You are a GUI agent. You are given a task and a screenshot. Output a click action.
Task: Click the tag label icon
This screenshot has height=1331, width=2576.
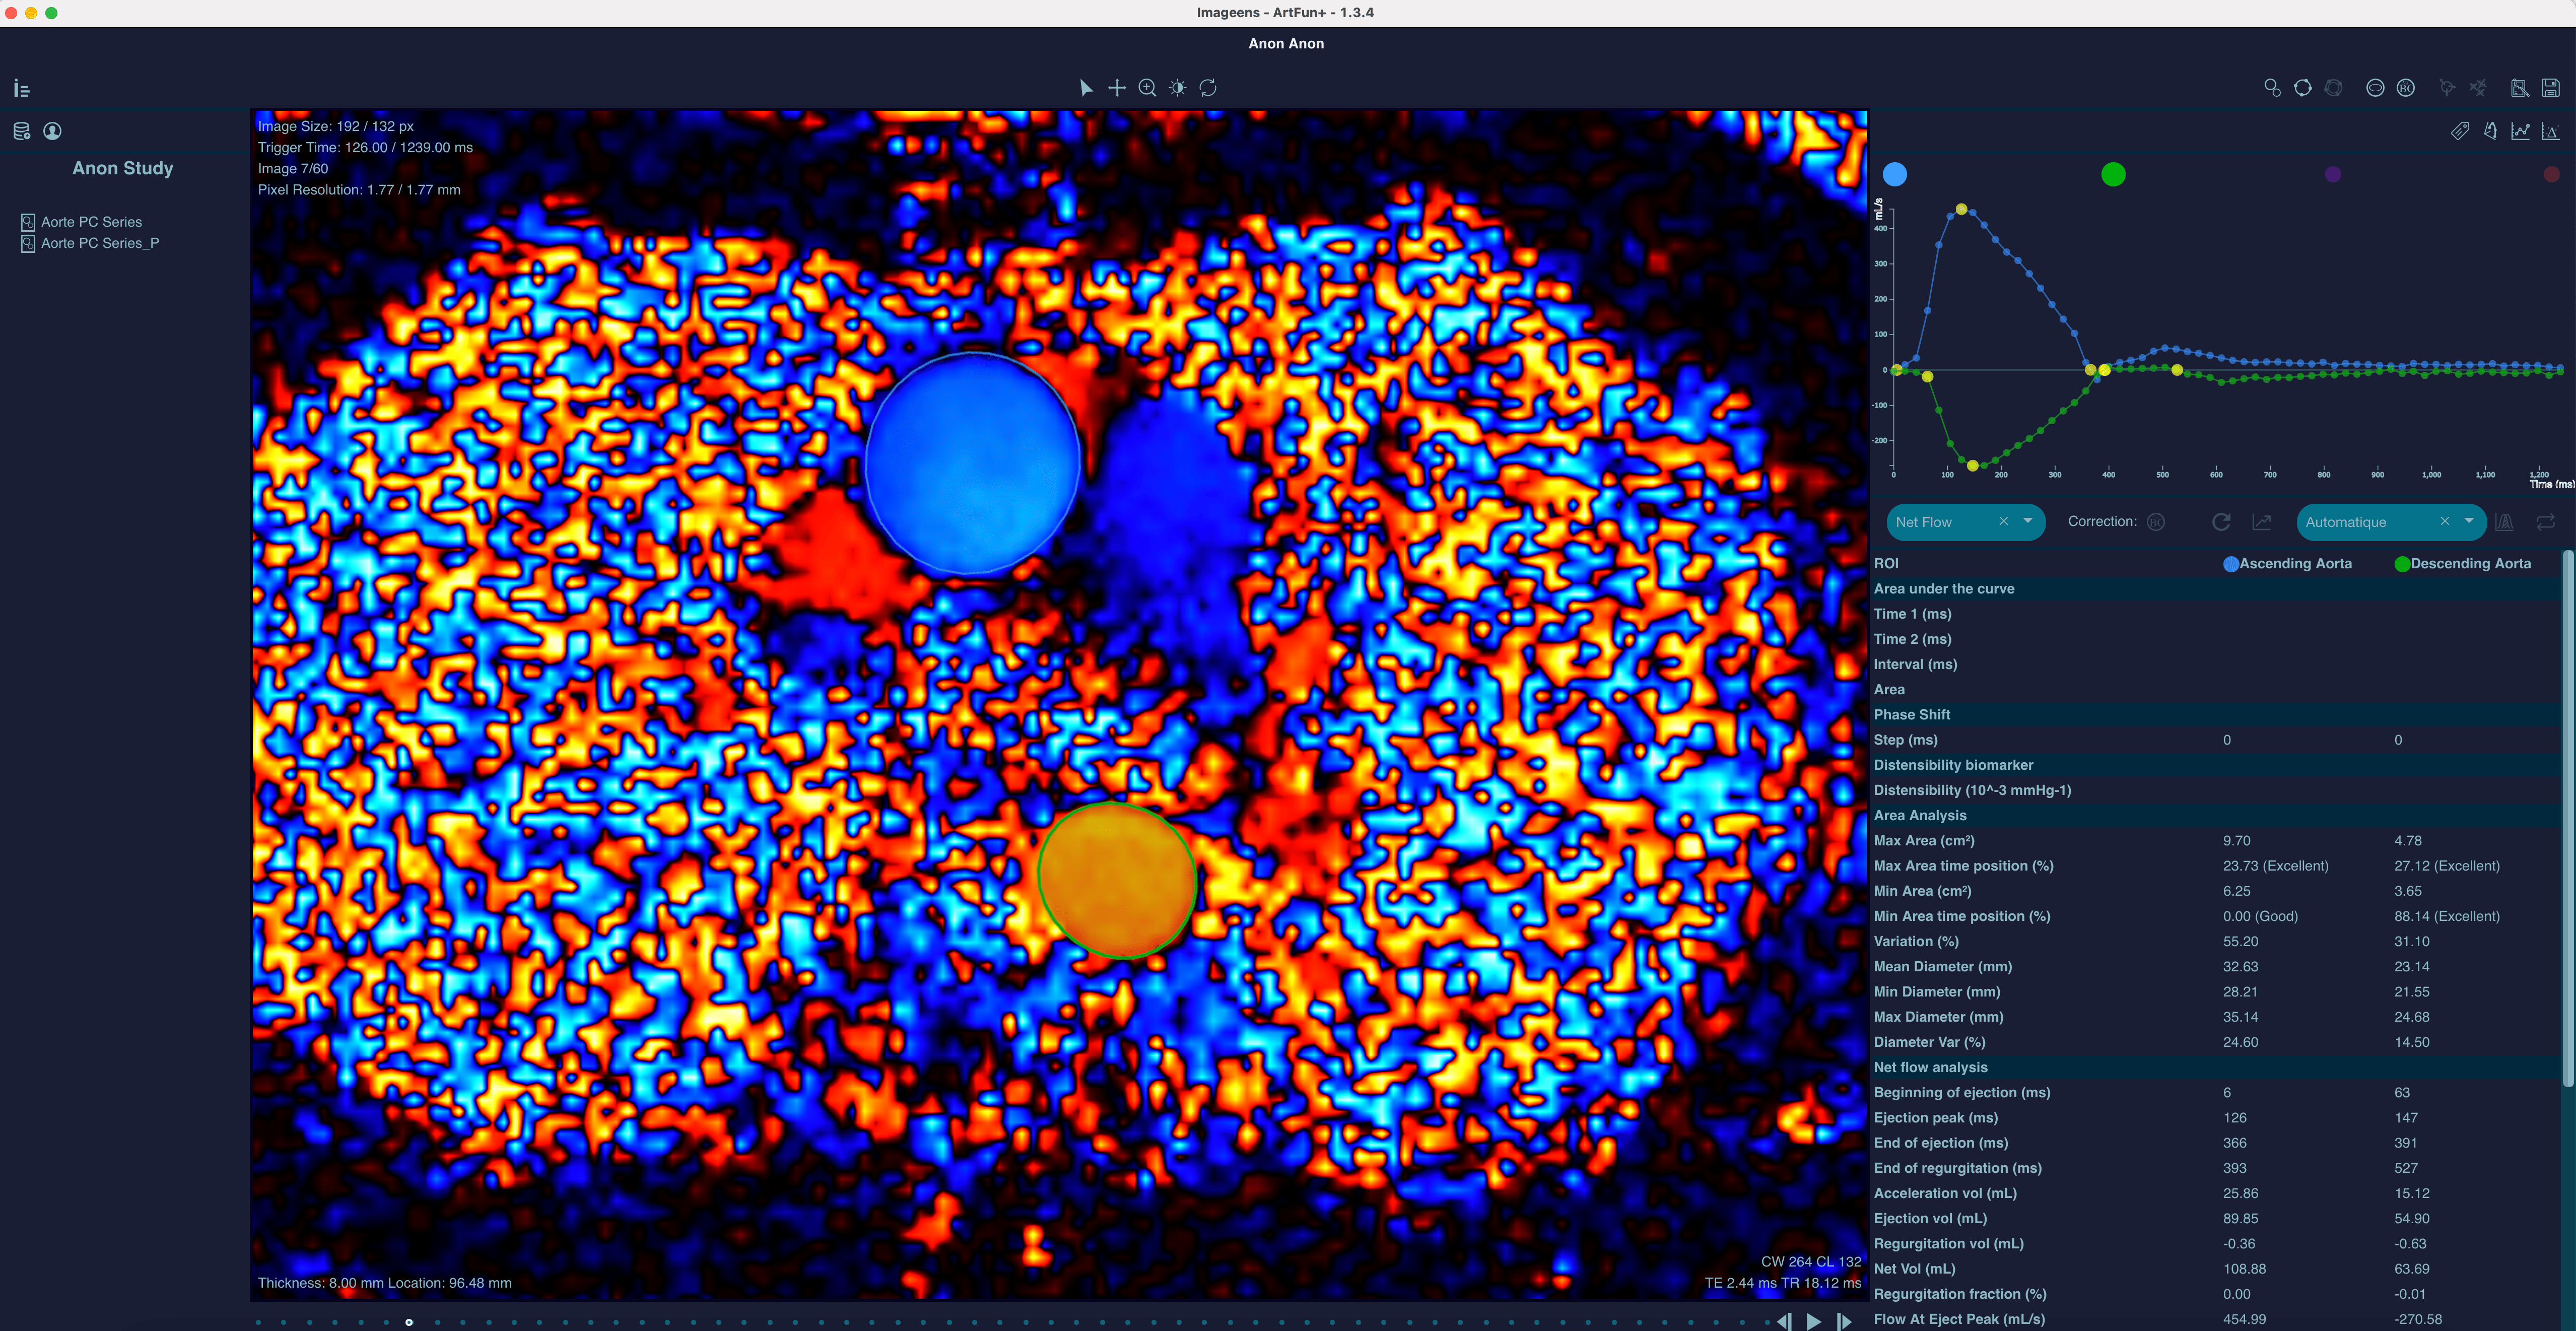[2460, 131]
